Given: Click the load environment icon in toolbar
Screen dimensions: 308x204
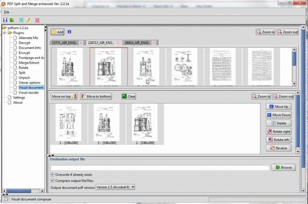Looking at the screenshot, I should click(12, 20).
